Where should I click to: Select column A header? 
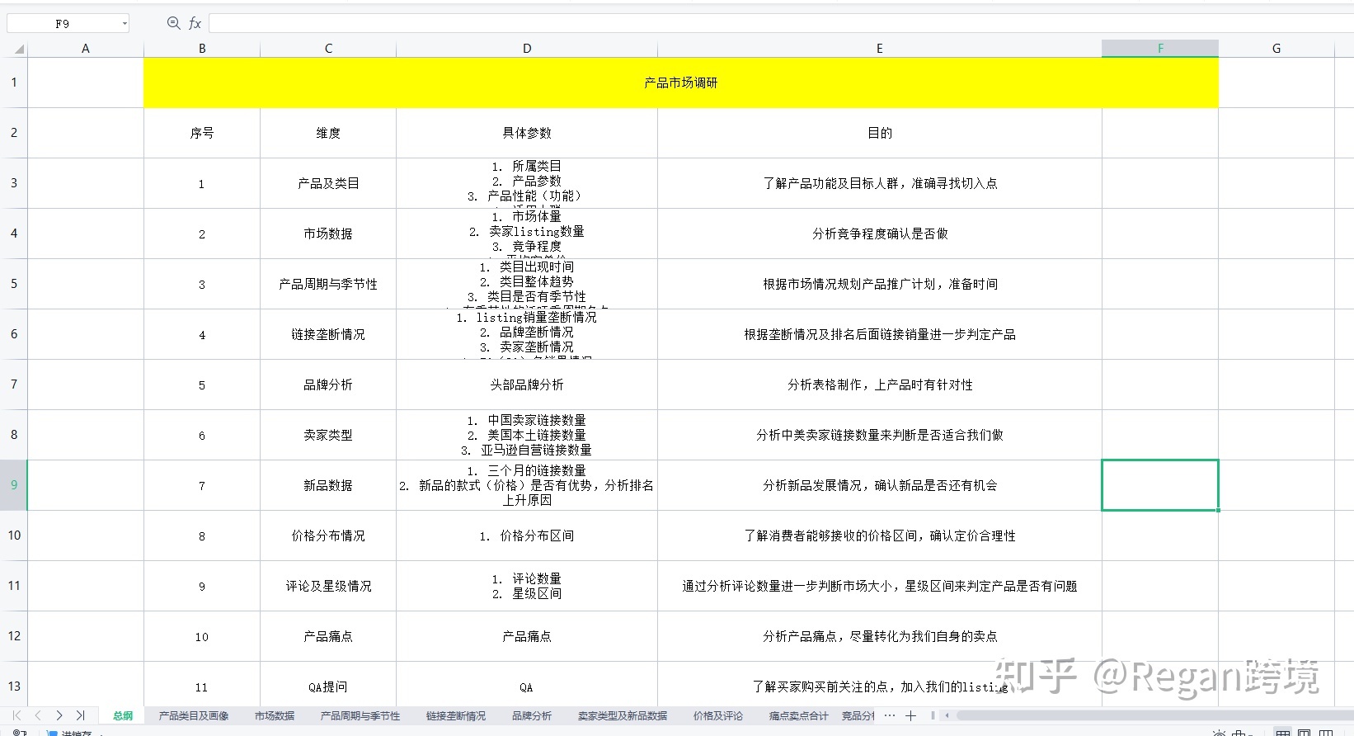[86, 49]
